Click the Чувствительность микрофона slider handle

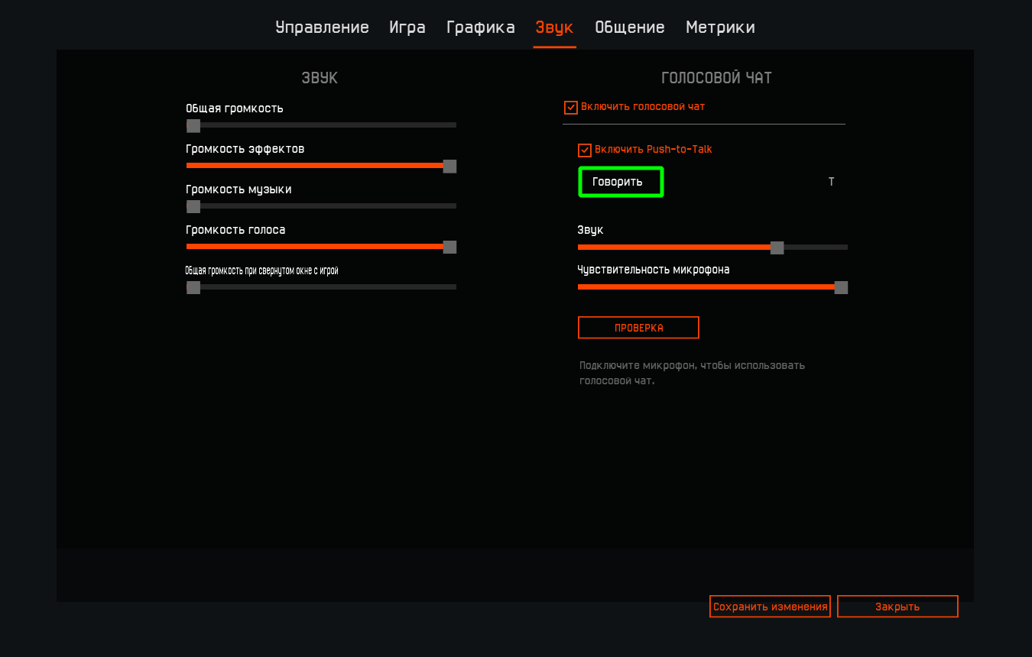pyautogui.click(x=841, y=287)
